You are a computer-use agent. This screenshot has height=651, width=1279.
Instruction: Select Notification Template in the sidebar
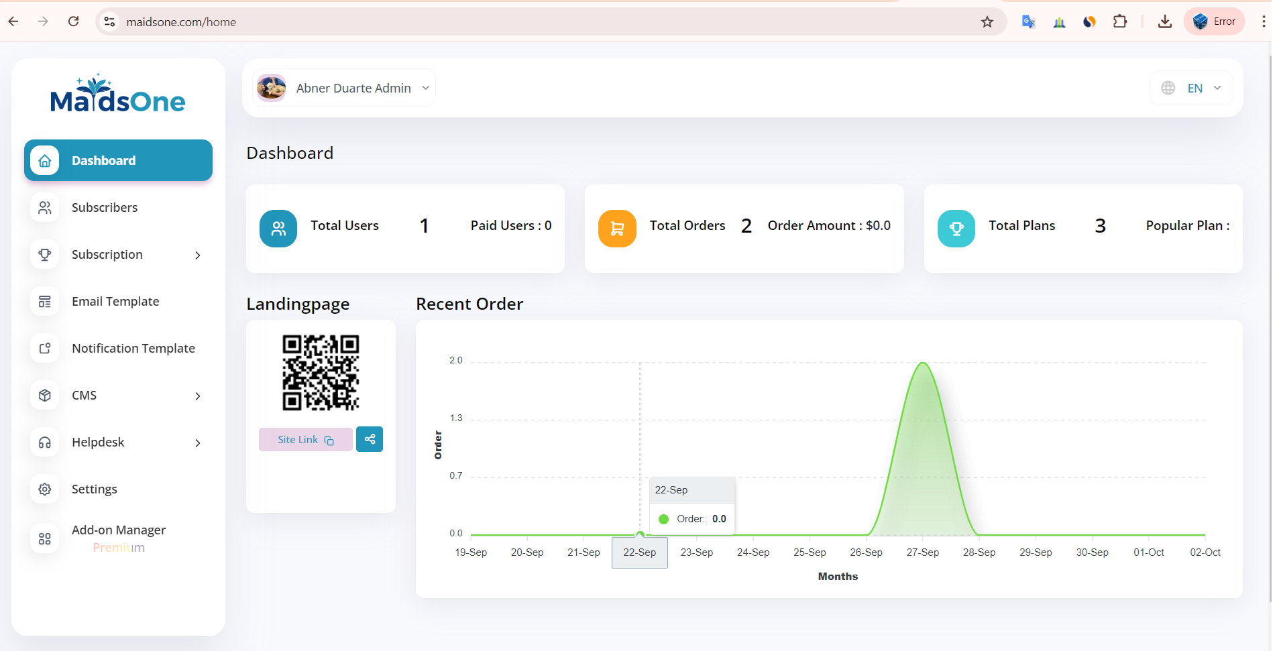pos(133,349)
